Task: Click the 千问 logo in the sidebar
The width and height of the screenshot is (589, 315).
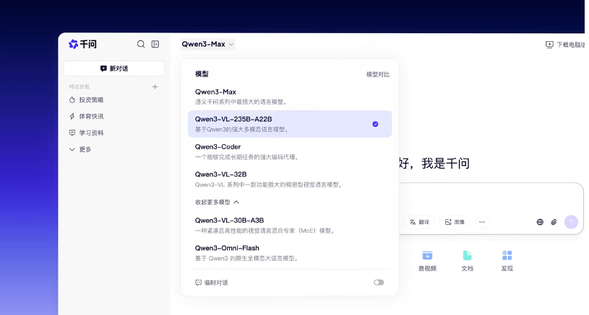Action: [82, 44]
